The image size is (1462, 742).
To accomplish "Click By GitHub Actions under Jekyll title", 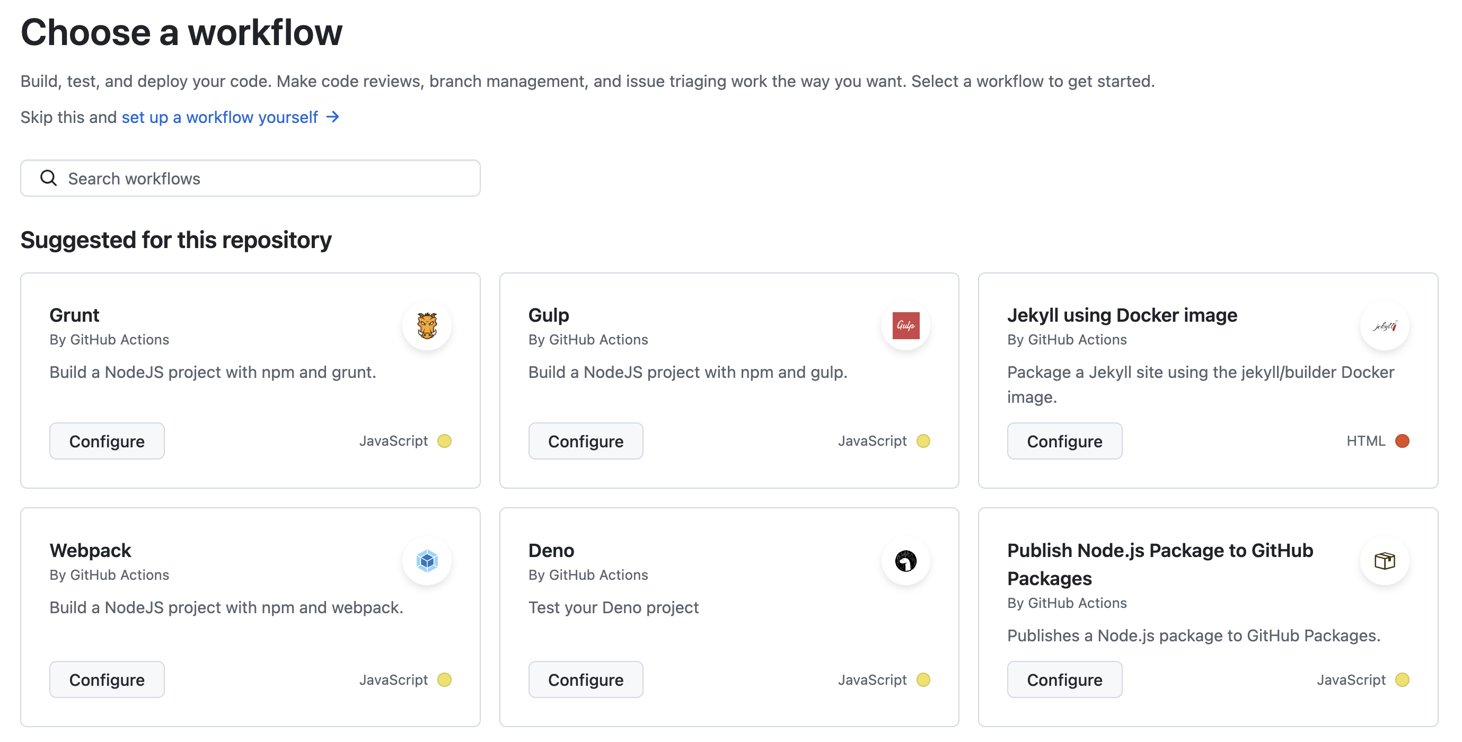I will [x=1067, y=339].
